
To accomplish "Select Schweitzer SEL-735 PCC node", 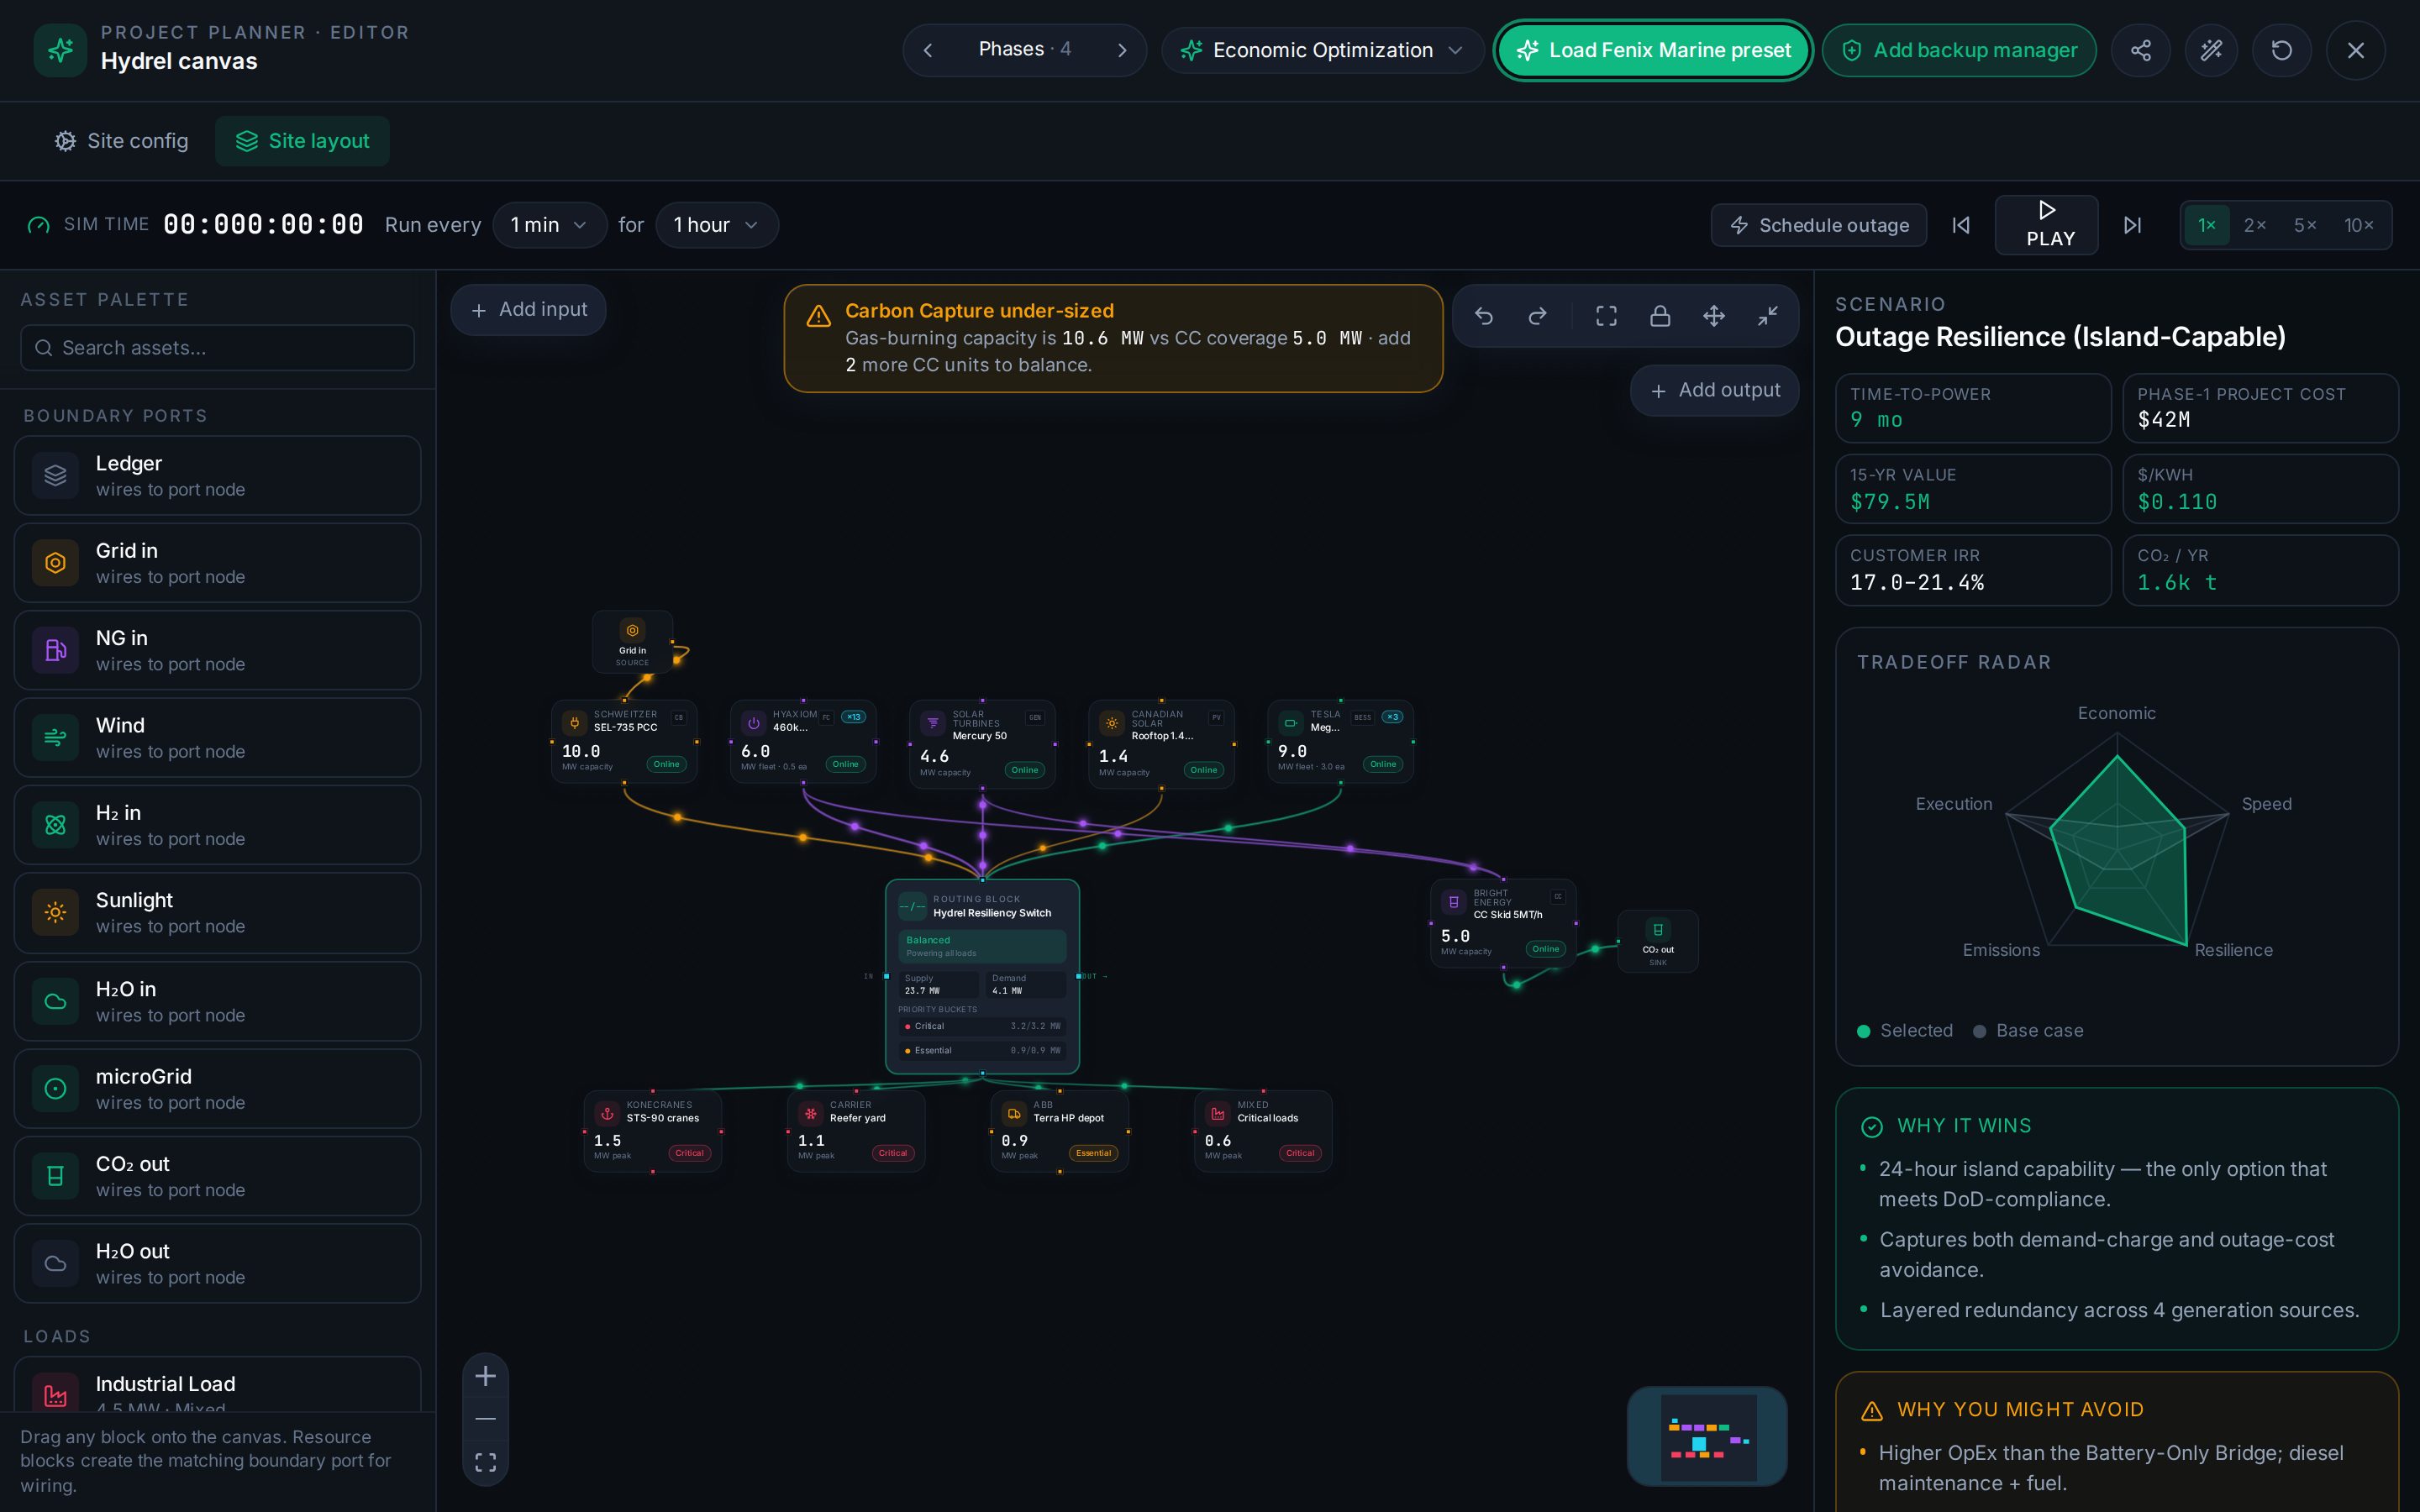I will click(624, 741).
